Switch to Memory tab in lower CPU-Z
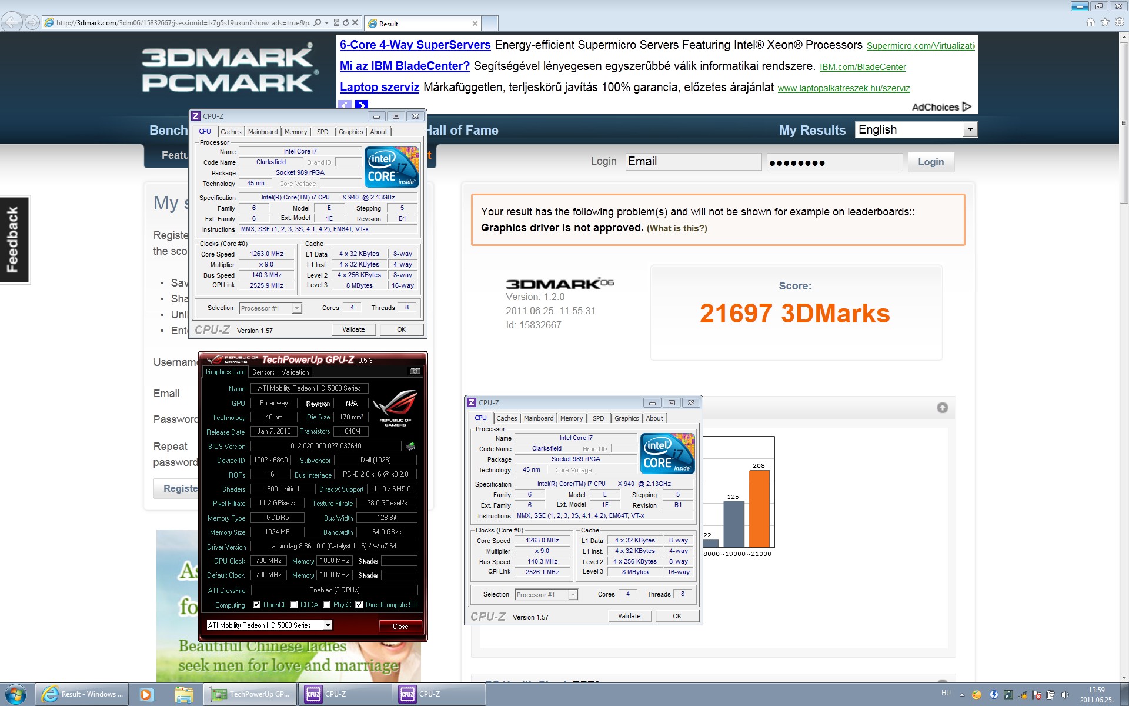 [572, 418]
